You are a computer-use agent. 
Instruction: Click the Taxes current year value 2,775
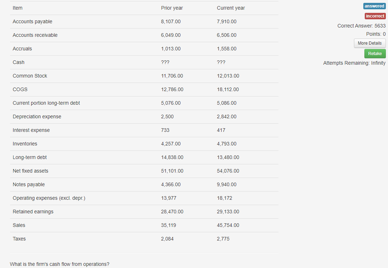[223, 239]
